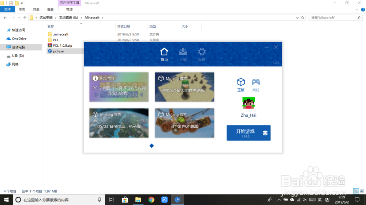Go back in Explorer navigation

click(5, 18)
